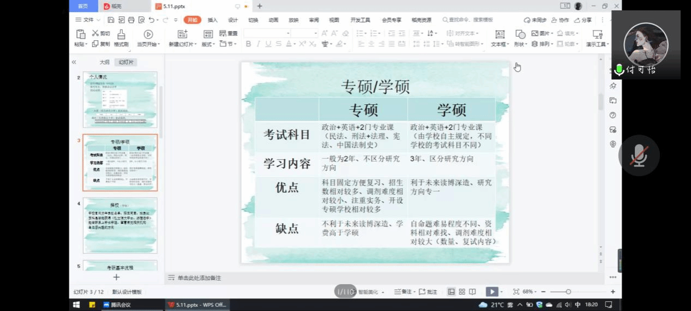
Task: Unmute the microphone in meeting overlay
Action: 639,155
